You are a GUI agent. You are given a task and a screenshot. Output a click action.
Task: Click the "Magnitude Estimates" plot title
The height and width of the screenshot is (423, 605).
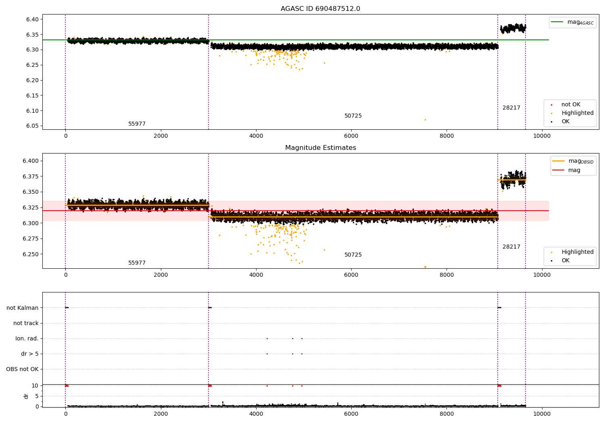click(x=320, y=148)
